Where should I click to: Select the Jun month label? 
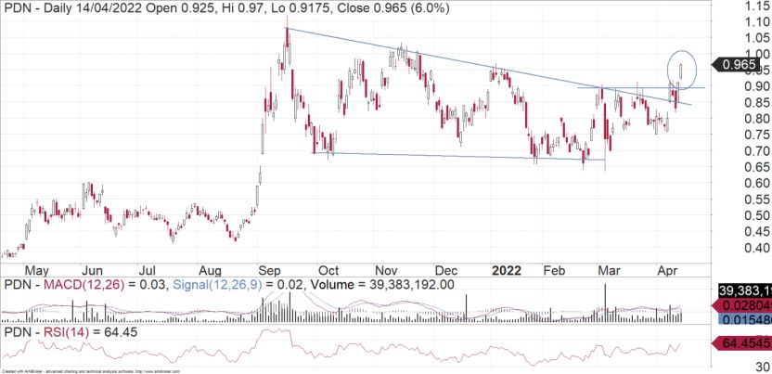click(92, 271)
